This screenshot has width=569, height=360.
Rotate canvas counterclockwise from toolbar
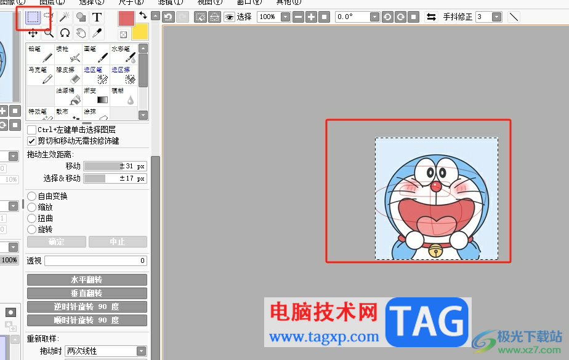[x=387, y=17]
